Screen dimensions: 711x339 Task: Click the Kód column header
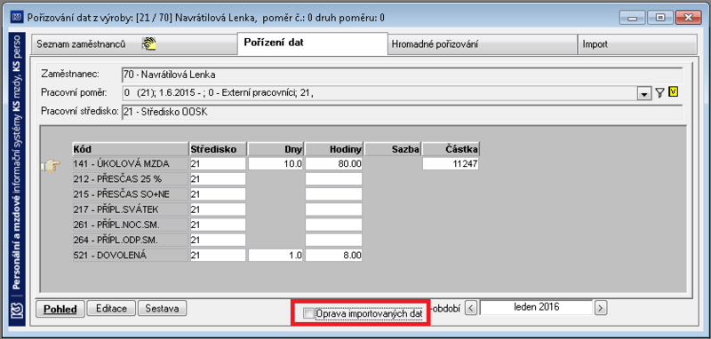pos(130,149)
